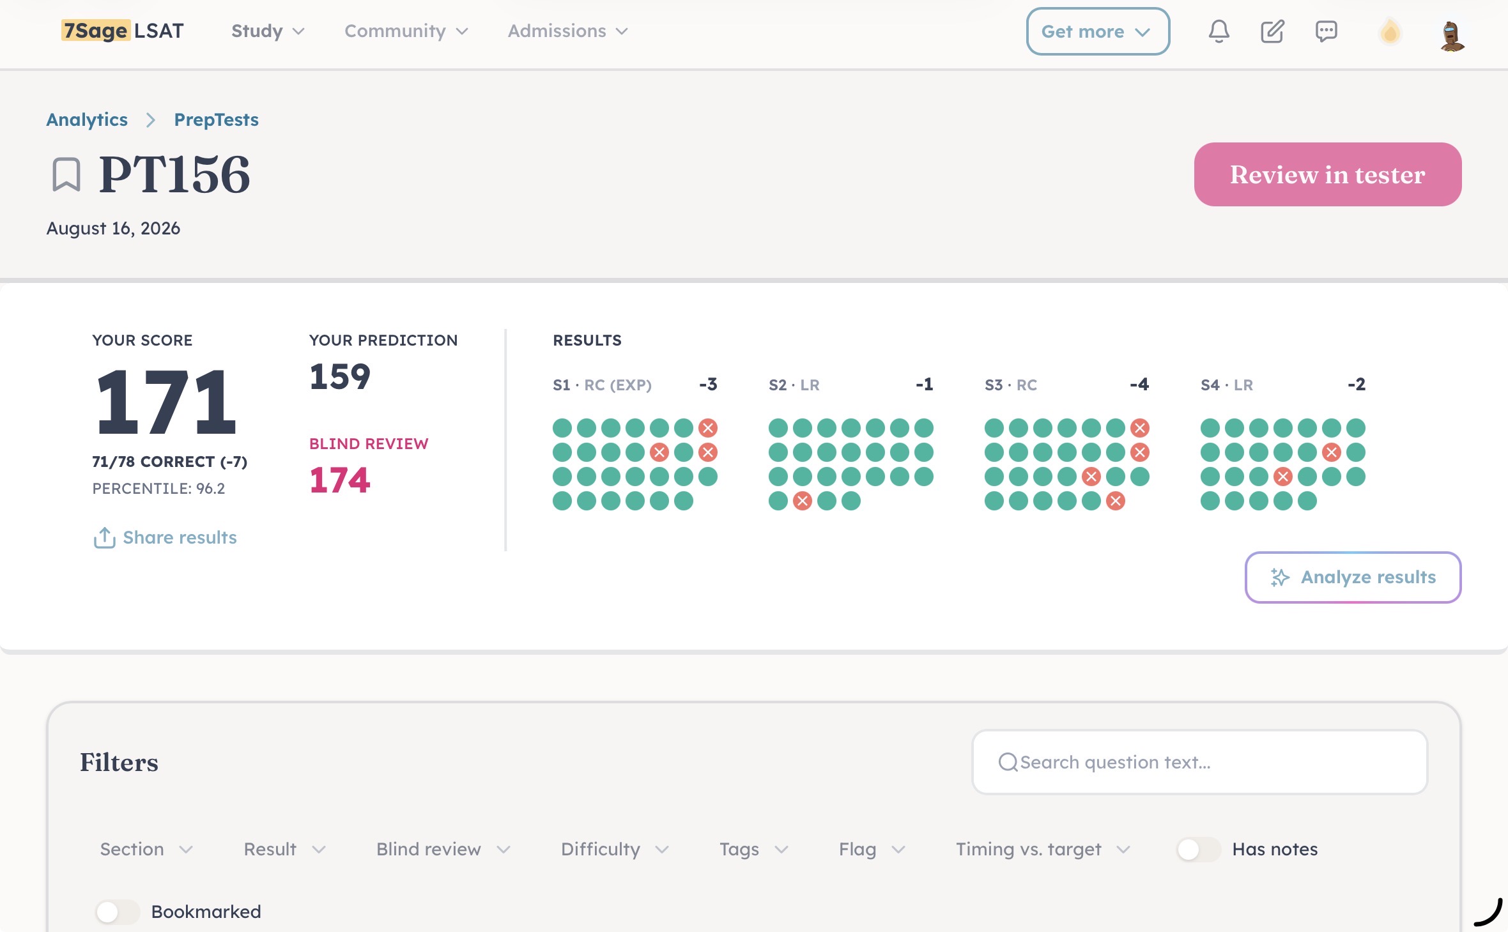The height and width of the screenshot is (932, 1508).
Task: Focus the Search question text field
Action: [1199, 762]
